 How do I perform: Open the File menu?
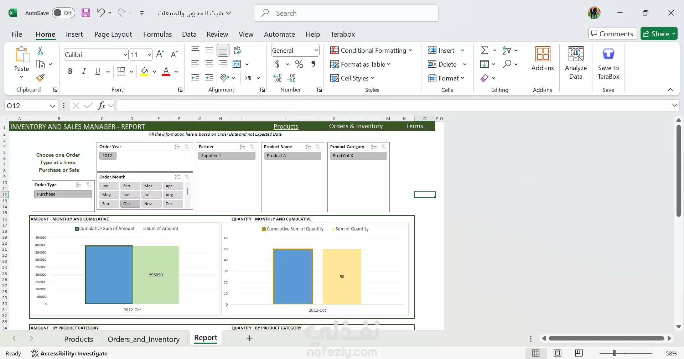click(x=17, y=34)
